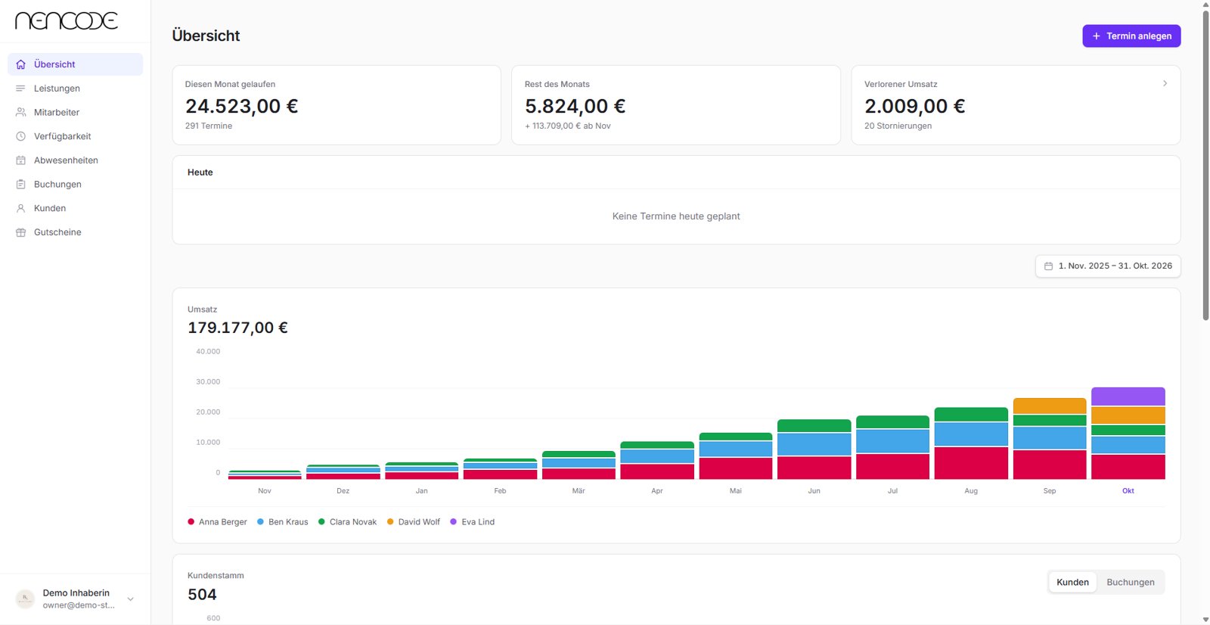1210x625 pixels.
Task: Switch to the Buchungen tab in Kundenstamm
Action: point(1131,582)
